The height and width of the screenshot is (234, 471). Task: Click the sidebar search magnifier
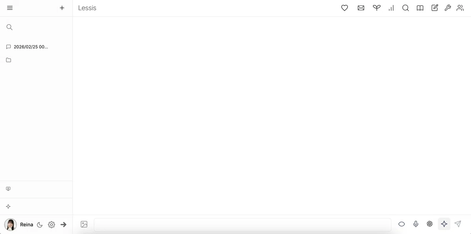[10, 27]
